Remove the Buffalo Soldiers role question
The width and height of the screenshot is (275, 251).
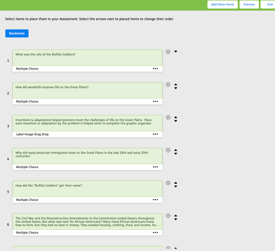tap(168, 52)
